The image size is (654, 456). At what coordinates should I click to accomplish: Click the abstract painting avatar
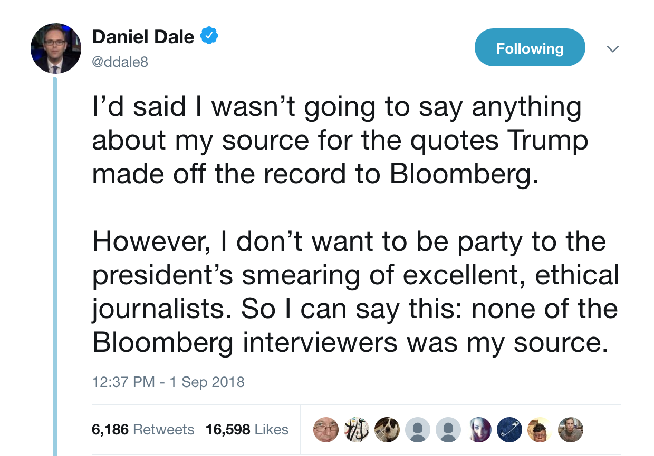click(x=357, y=430)
